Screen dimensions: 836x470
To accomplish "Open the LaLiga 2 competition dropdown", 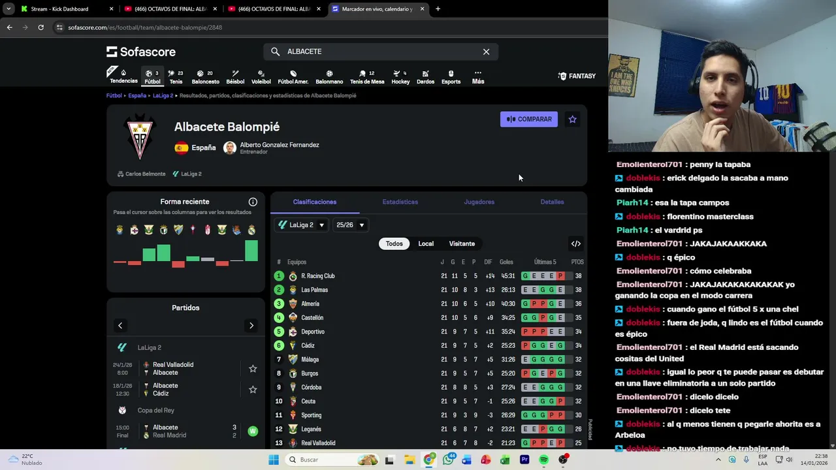I will (x=302, y=225).
